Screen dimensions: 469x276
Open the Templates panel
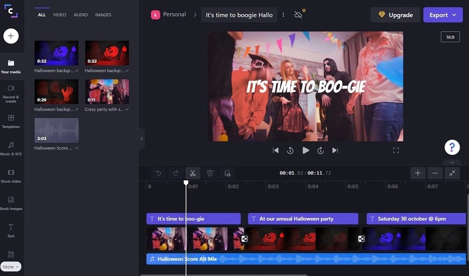point(11,119)
